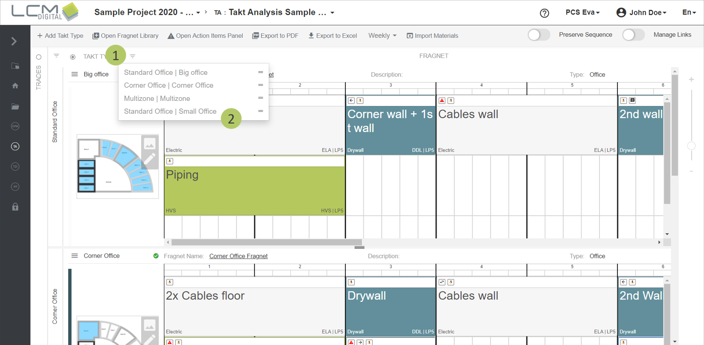Open Action Items Panel warning icon
The height and width of the screenshot is (345, 704).
point(171,36)
